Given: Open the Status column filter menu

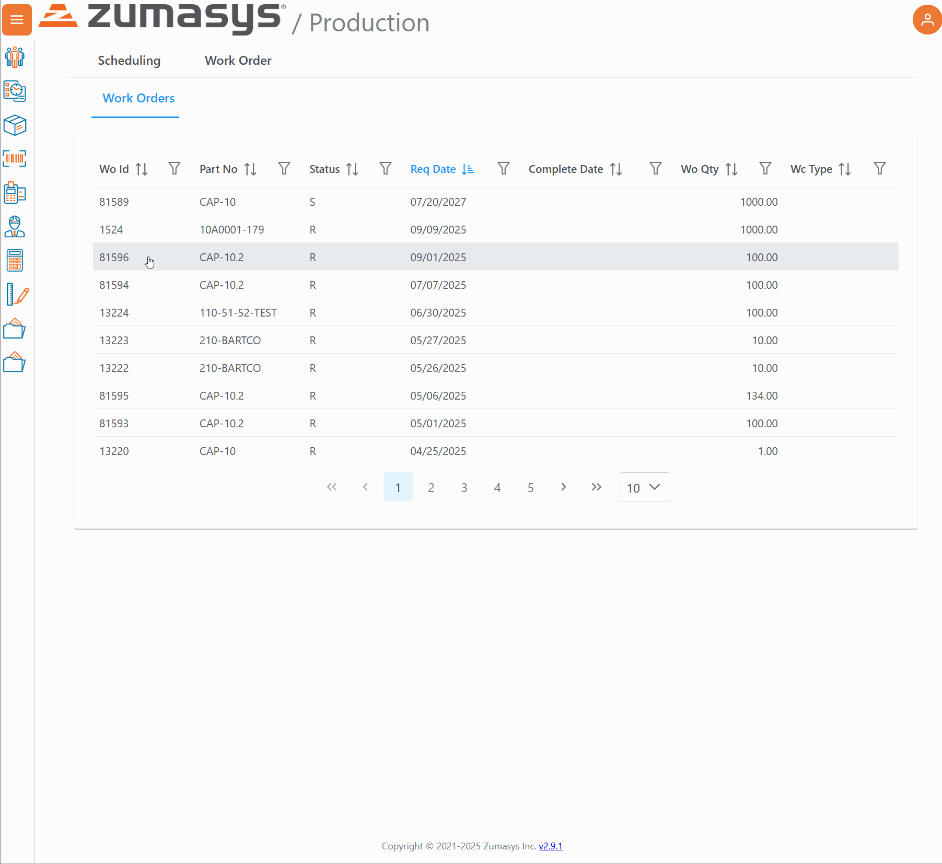Looking at the screenshot, I should (x=386, y=169).
